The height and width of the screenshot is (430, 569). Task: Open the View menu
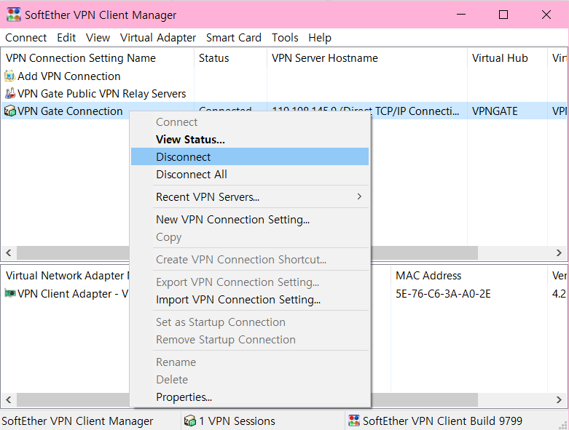coord(98,38)
